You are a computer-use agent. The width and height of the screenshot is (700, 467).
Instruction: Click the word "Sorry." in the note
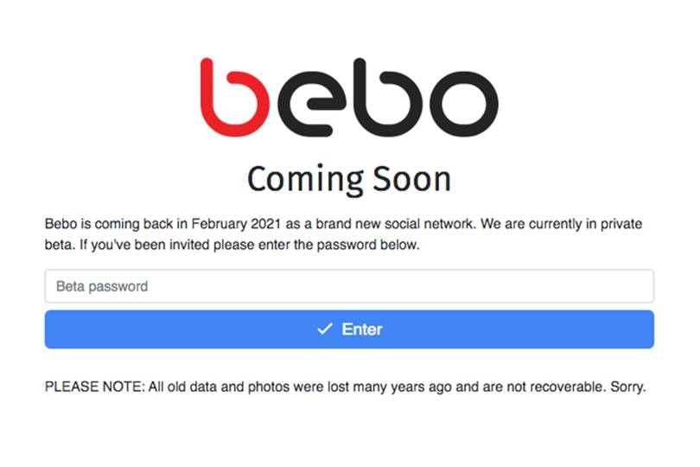[x=627, y=387]
